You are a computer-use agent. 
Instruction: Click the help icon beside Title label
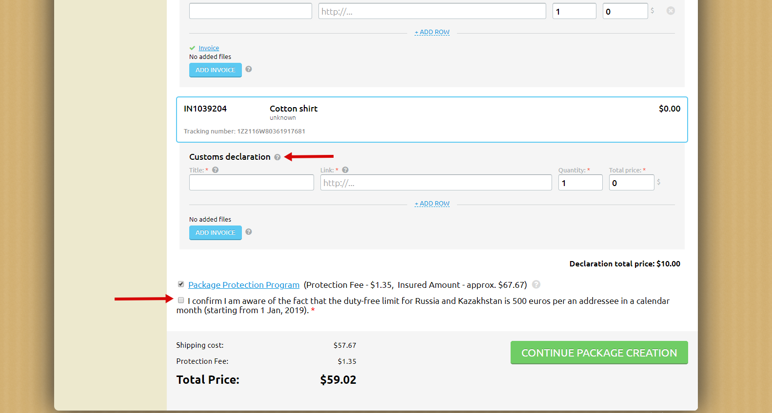(x=215, y=170)
